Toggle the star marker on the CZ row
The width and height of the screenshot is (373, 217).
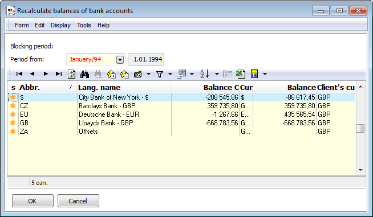[x=13, y=106]
